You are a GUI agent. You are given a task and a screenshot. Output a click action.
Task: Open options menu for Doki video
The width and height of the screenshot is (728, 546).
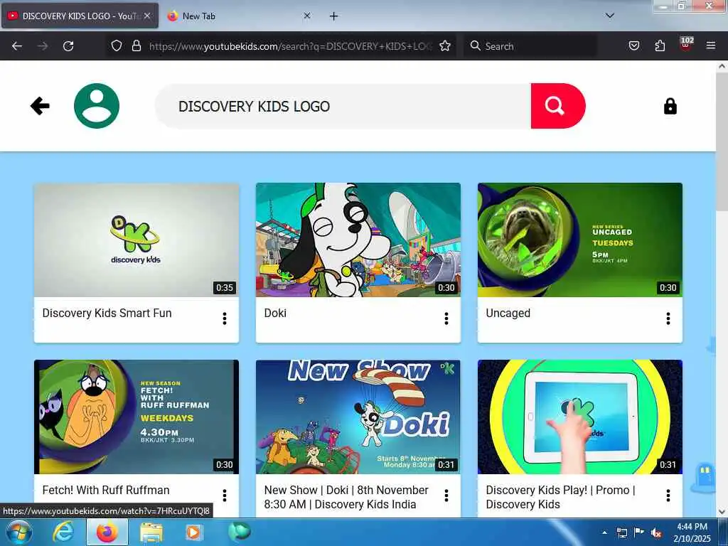[446, 318]
